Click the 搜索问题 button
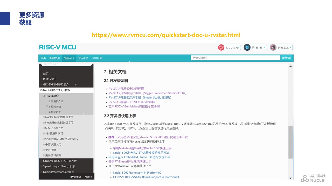 (x=287, y=58)
